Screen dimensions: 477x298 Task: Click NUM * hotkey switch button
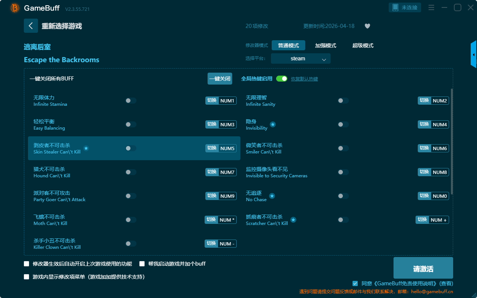coord(221,220)
